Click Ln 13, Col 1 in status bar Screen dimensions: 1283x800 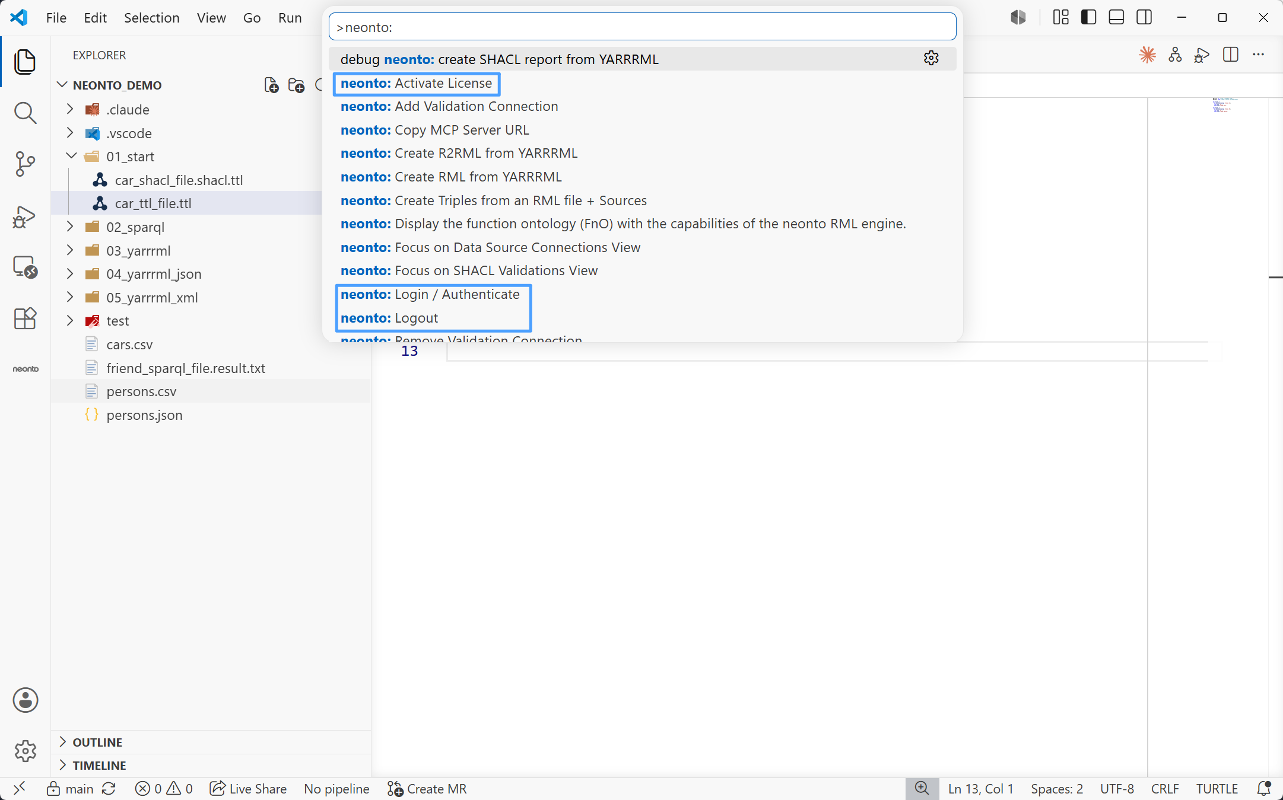[980, 788]
